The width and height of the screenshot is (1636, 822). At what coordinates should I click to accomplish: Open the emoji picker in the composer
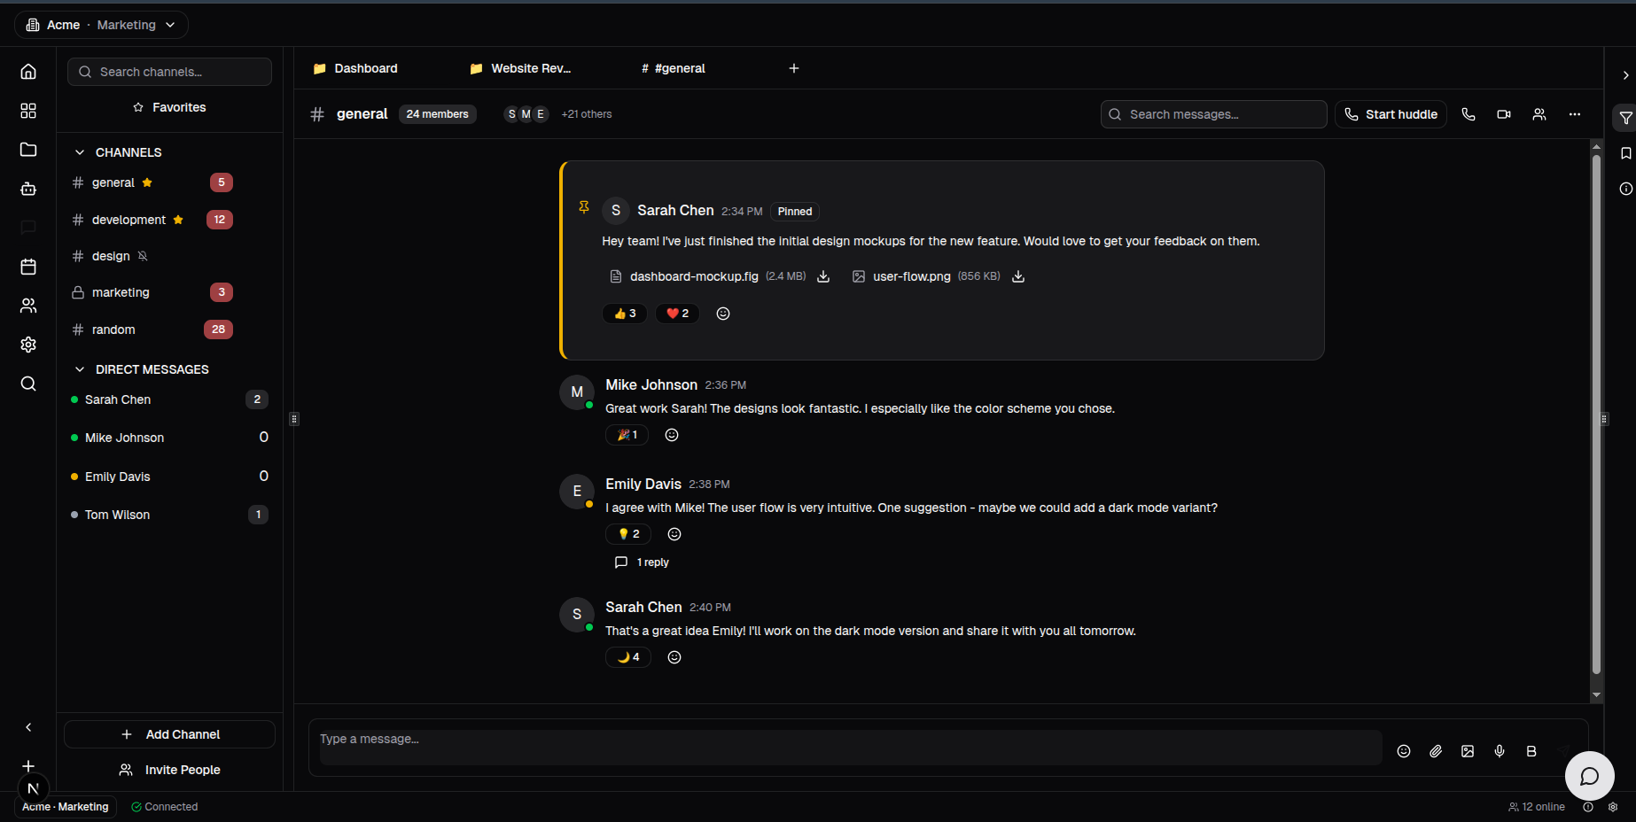tap(1404, 751)
